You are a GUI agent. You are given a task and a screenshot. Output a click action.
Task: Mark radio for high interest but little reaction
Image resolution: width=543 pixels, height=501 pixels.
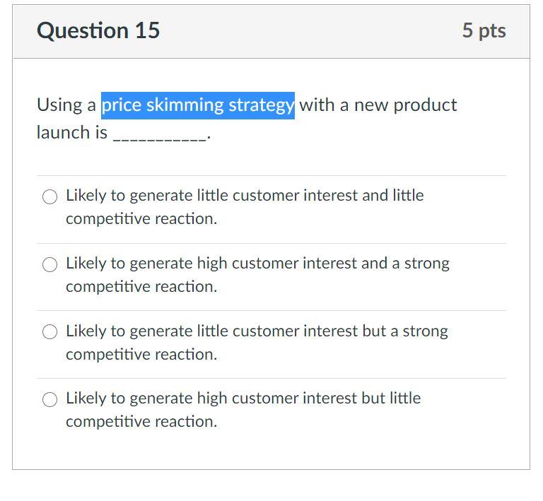point(49,399)
